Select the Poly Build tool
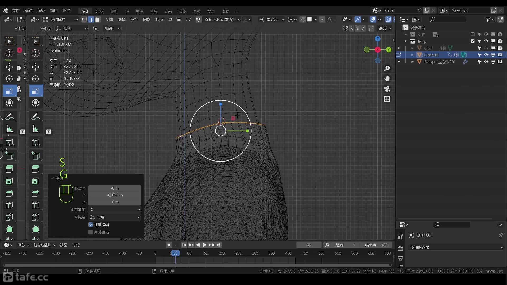Image resolution: width=507 pixels, height=285 pixels. pyautogui.click(x=35, y=229)
